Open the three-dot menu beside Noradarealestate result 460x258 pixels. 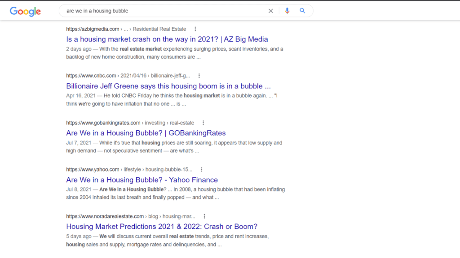tap(204, 216)
